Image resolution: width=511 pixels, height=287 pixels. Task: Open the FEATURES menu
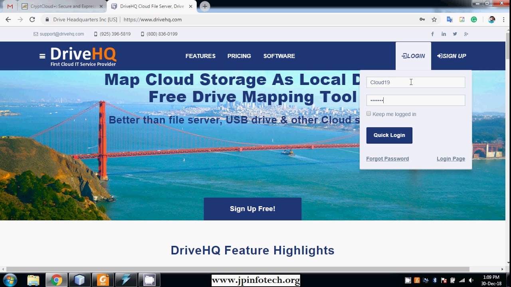click(200, 56)
